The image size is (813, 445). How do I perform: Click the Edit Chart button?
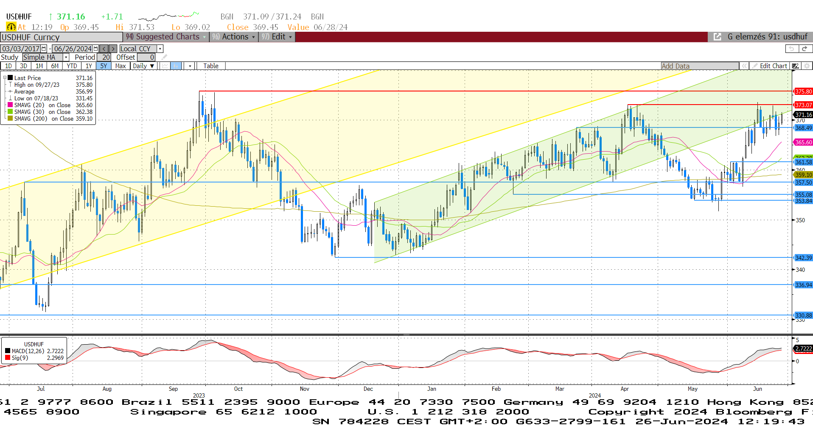(x=770, y=66)
